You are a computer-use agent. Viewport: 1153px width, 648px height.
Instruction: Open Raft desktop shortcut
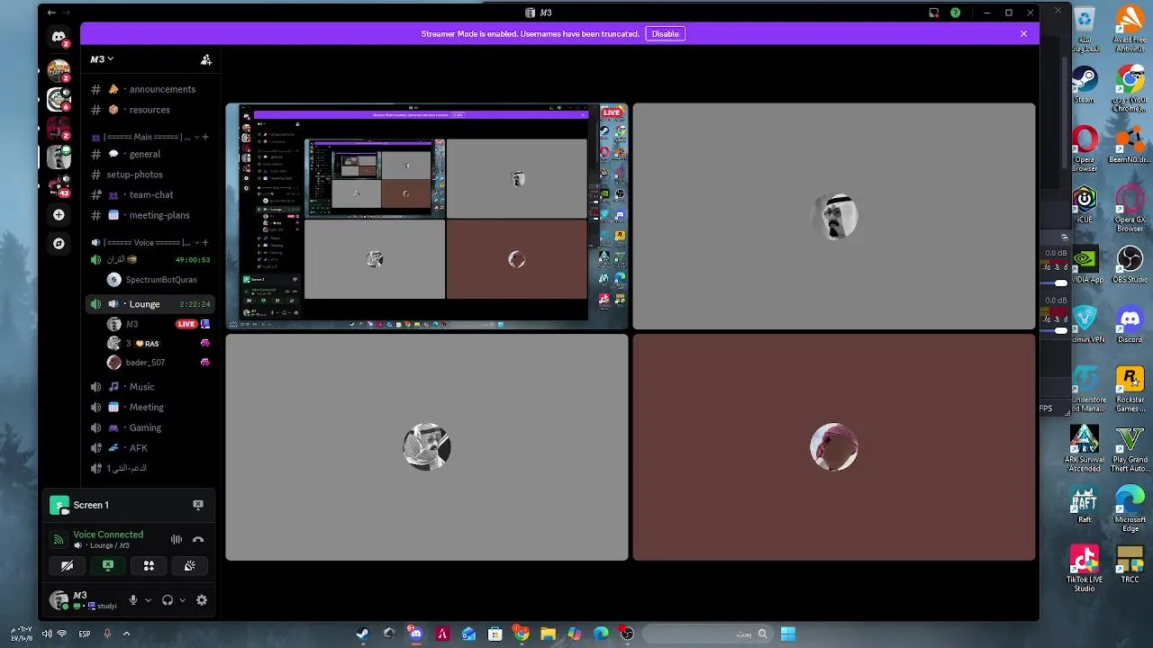(1085, 506)
